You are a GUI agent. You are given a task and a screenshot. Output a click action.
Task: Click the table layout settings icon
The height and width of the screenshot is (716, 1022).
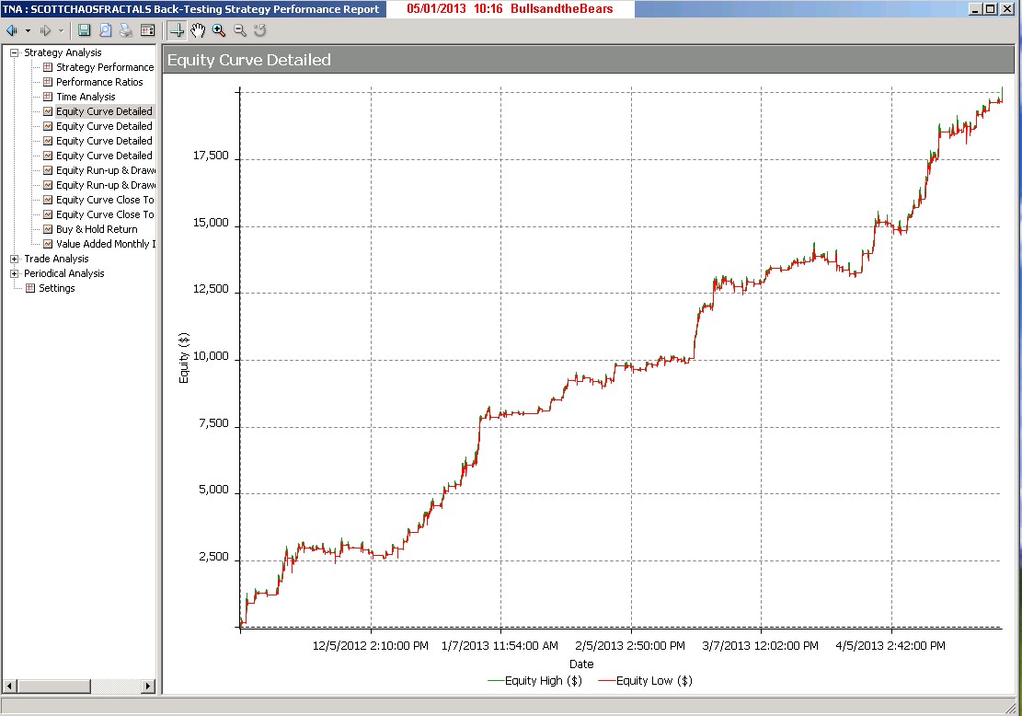click(x=147, y=30)
